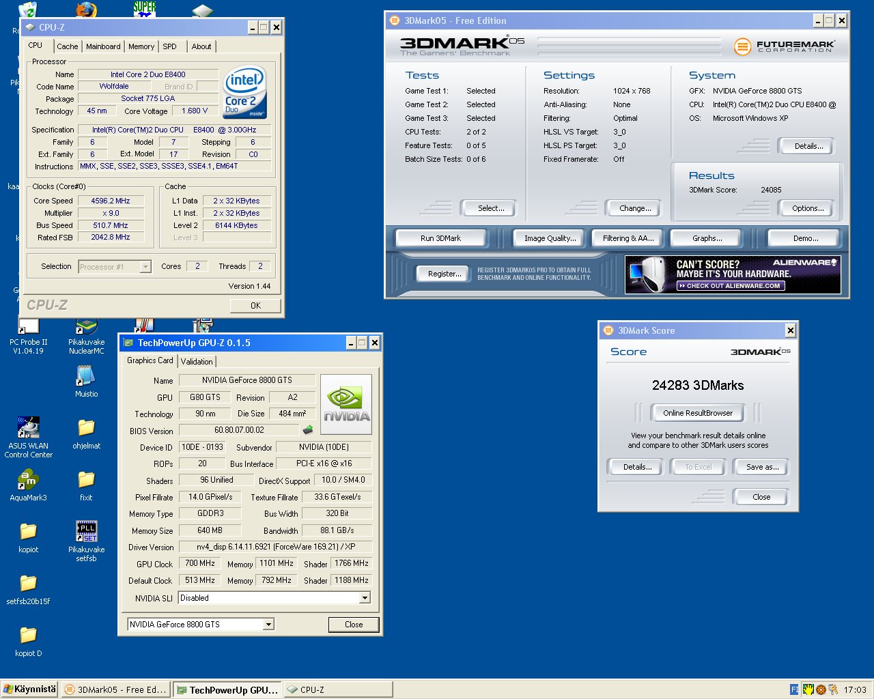Switch to CPU-Z in the taskbar
This screenshot has height=699, width=874.
point(337,690)
